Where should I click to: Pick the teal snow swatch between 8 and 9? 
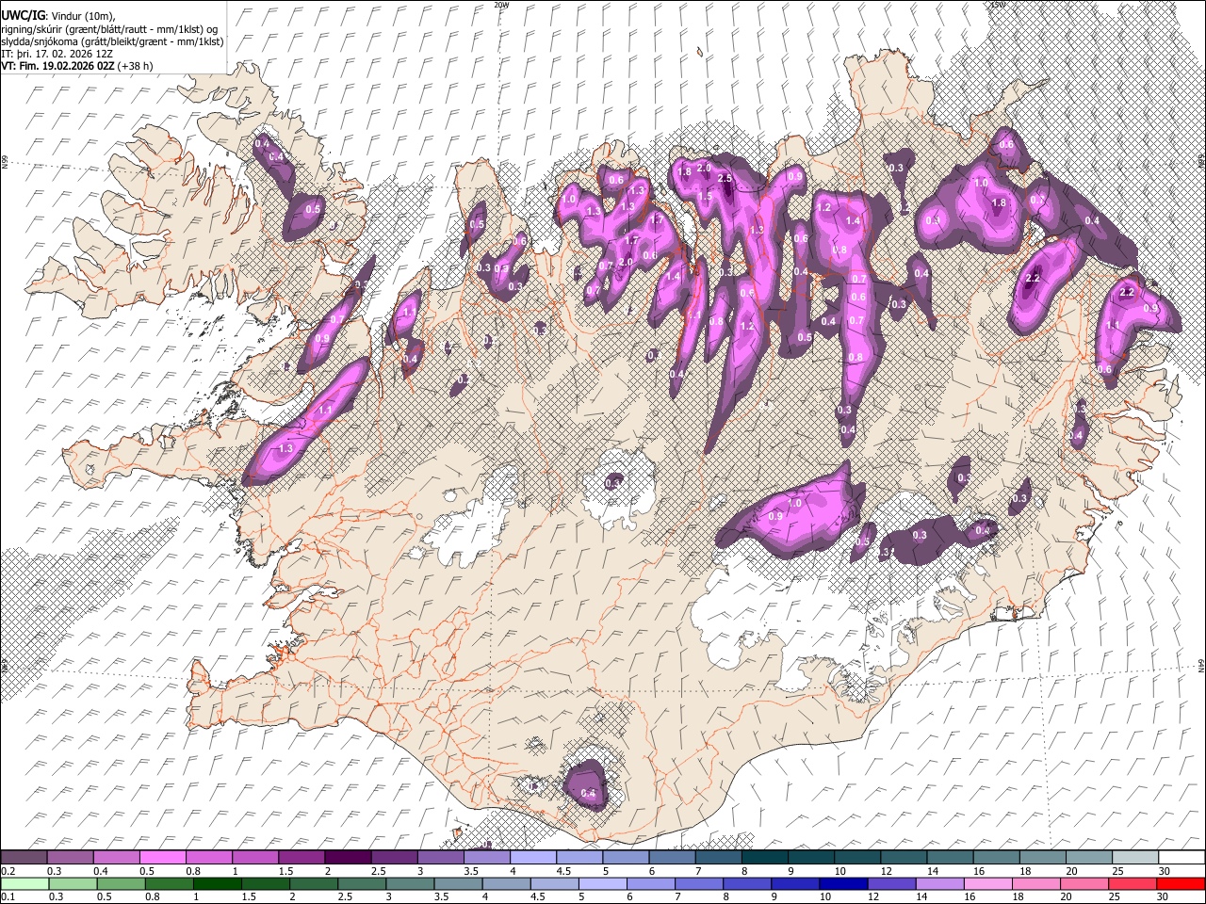pos(765,858)
